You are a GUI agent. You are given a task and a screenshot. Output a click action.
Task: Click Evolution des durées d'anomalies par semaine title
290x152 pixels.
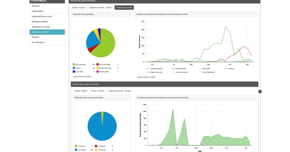tap(163, 98)
